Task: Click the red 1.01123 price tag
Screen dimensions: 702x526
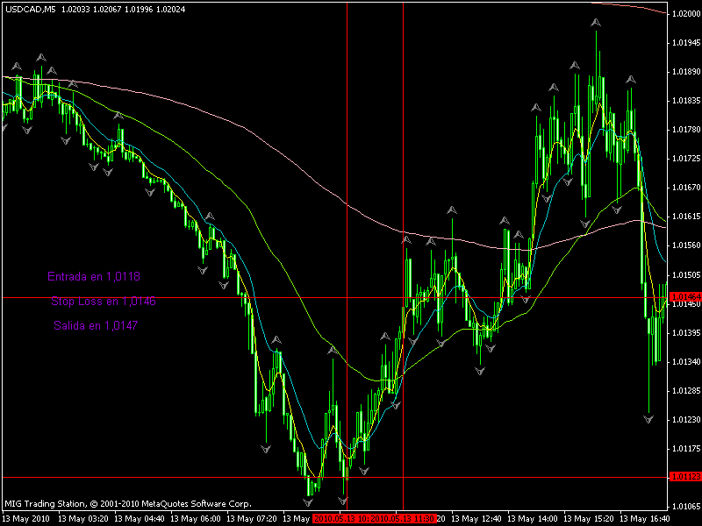Action: tap(684, 477)
